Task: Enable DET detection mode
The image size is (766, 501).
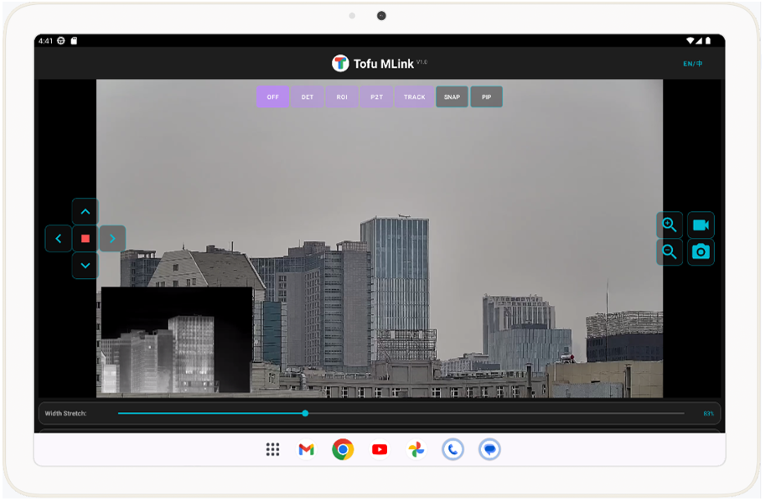Action: (x=308, y=97)
